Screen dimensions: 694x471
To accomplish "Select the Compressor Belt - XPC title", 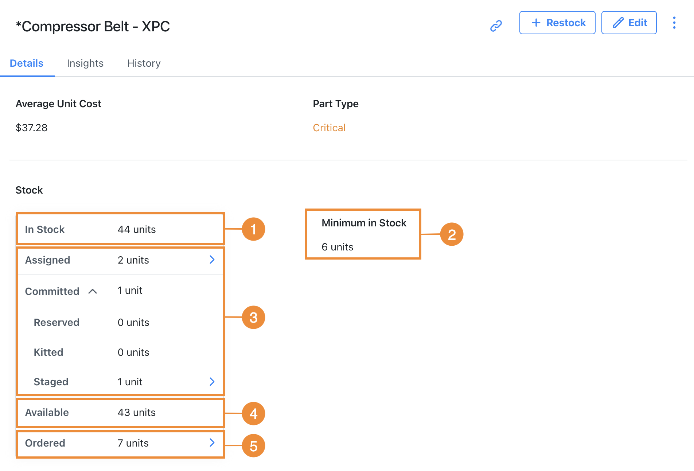I will 93,26.
